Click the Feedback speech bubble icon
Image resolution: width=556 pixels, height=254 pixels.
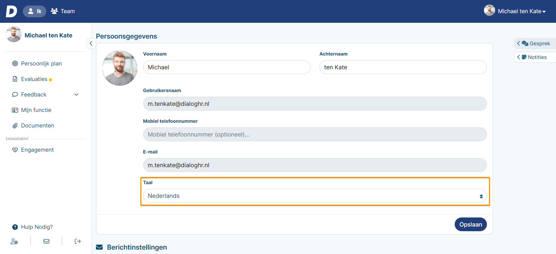coord(15,94)
